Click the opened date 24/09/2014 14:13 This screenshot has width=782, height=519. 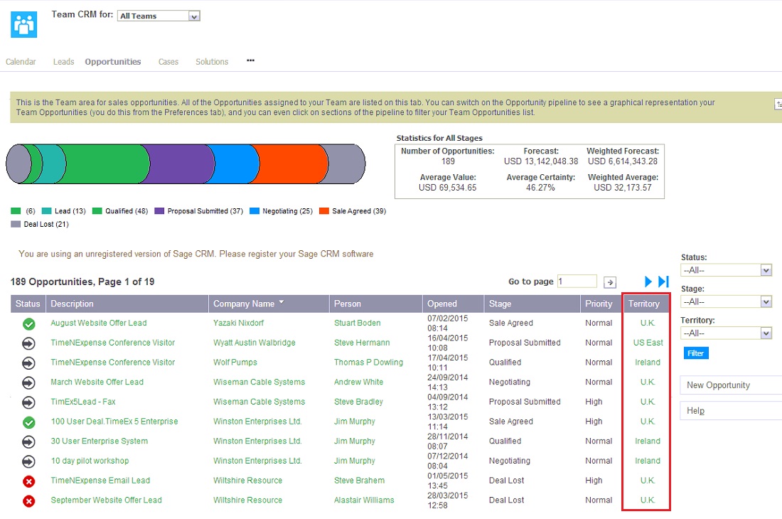pos(447,382)
